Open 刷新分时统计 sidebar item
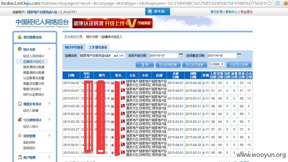This screenshot has height=162, width=288. pyautogui.click(x=32, y=89)
